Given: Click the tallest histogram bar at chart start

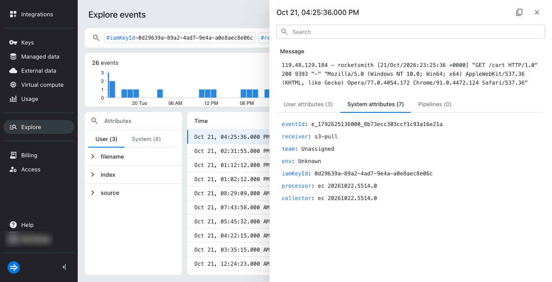Looking at the screenshot, I should click(108, 85).
